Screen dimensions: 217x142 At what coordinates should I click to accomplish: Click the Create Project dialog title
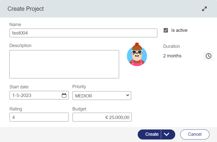point(26,9)
